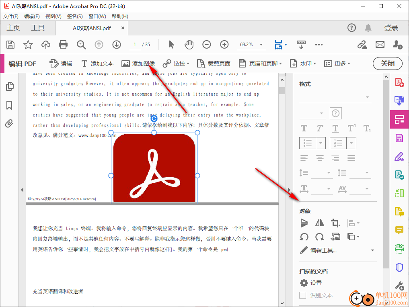Image resolution: width=409 pixels, height=307 pixels.
Task: Click 添加图像 on the edit toolbar
Action: (138, 63)
